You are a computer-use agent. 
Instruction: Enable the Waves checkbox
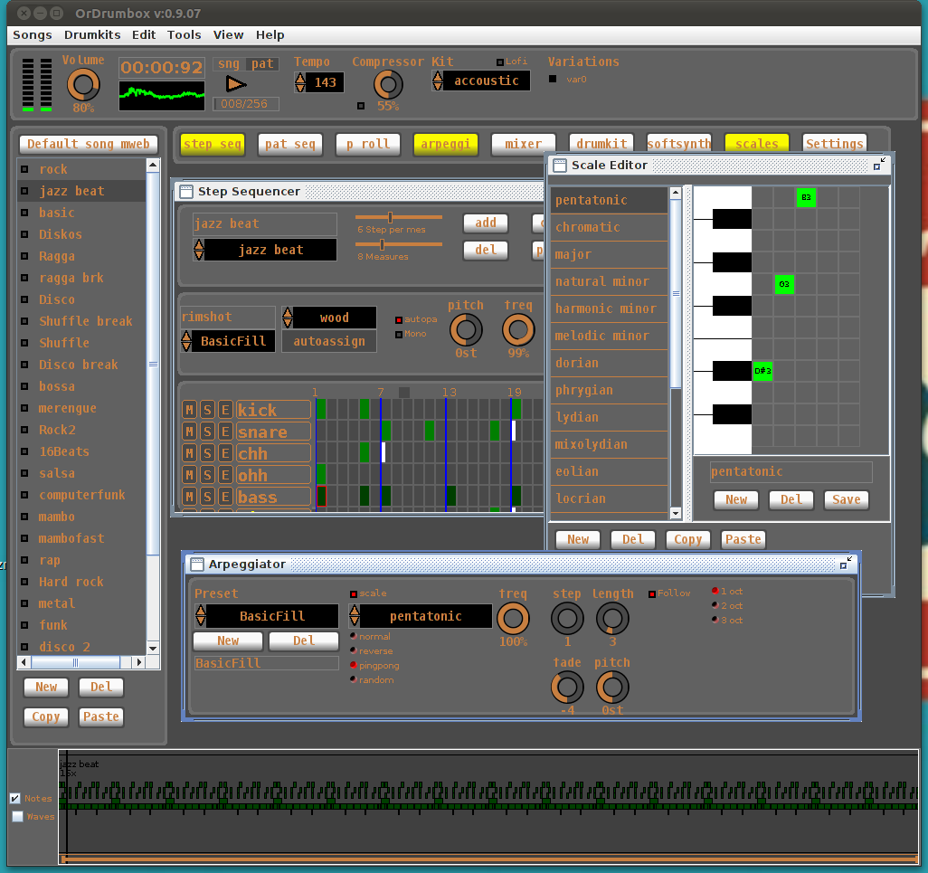point(18,816)
